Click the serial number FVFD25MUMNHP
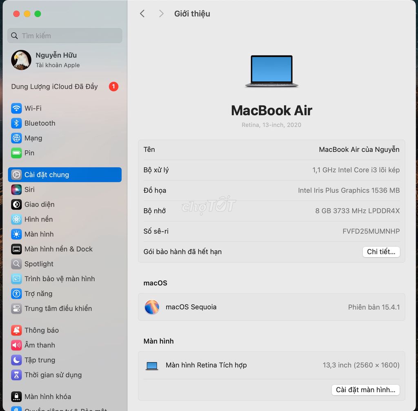This screenshot has width=418, height=411. 371,231
